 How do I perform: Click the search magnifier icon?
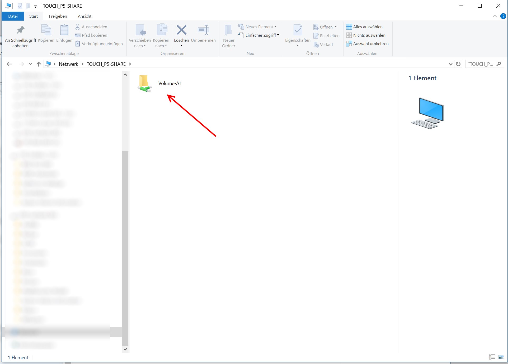499,64
